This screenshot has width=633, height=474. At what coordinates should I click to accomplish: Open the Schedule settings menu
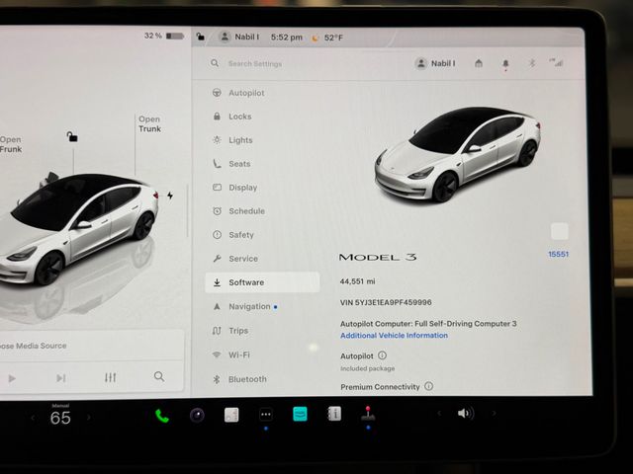click(238, 211)
